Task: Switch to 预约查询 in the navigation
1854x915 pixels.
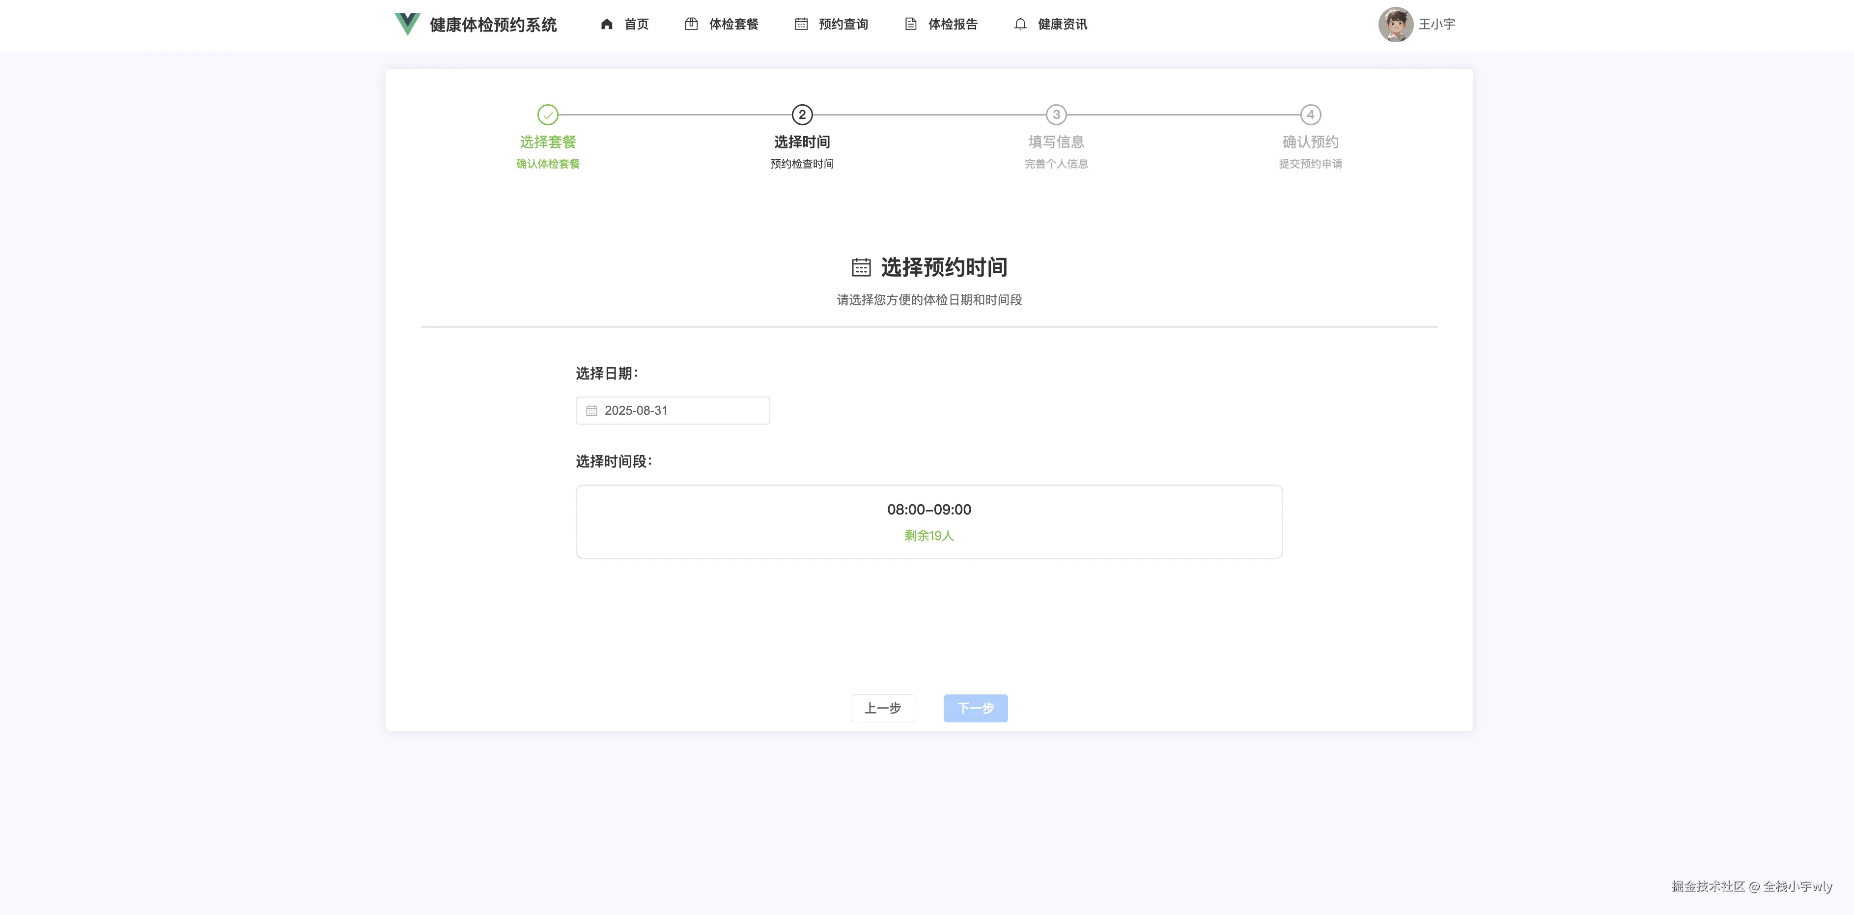Action: point(842,24)
